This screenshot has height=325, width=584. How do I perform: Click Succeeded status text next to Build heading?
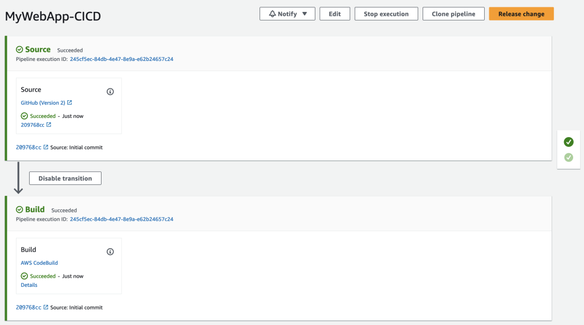pos(64,211)
